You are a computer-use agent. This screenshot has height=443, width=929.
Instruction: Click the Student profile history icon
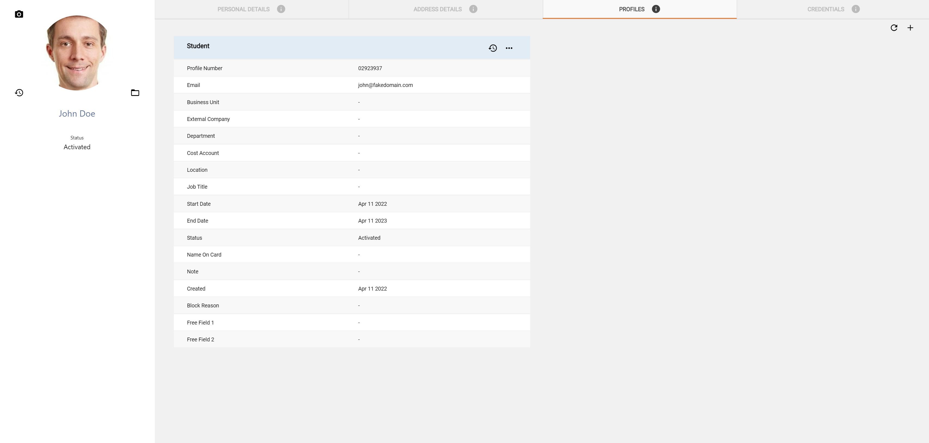(493, 48)
